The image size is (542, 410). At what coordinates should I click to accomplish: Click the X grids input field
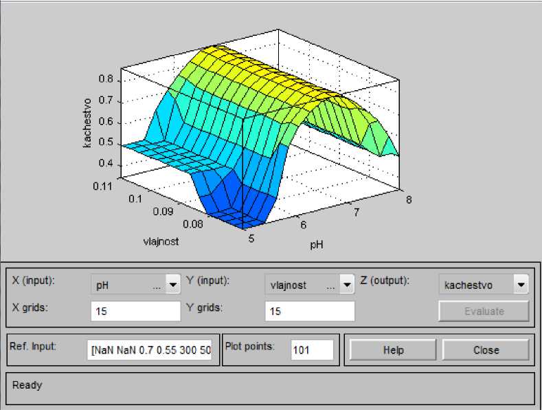click(x=135, y=311)
